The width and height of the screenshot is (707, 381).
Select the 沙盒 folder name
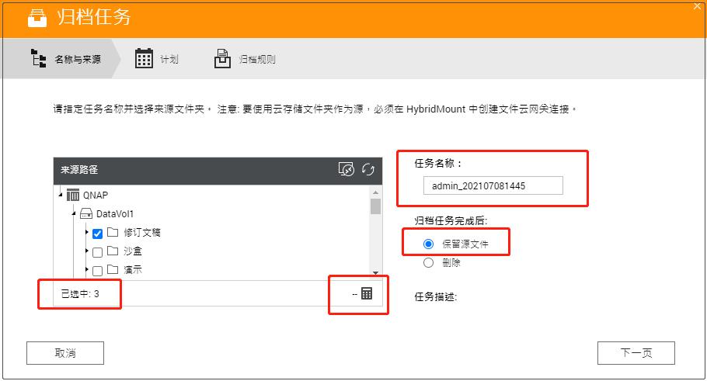coord(133,251)
